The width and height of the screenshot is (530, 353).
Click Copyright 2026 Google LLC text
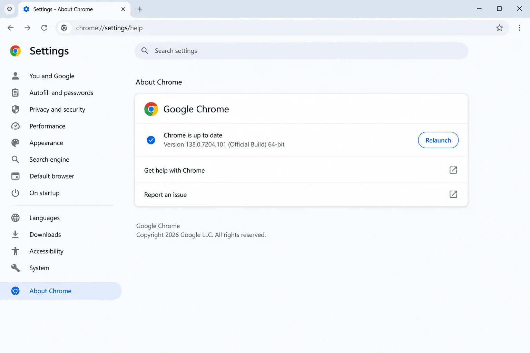tap(201, 235)
